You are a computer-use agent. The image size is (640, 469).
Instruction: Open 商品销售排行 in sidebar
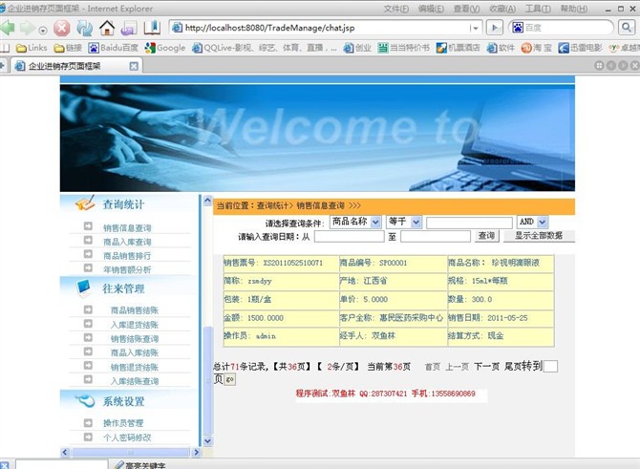(127, 256)
